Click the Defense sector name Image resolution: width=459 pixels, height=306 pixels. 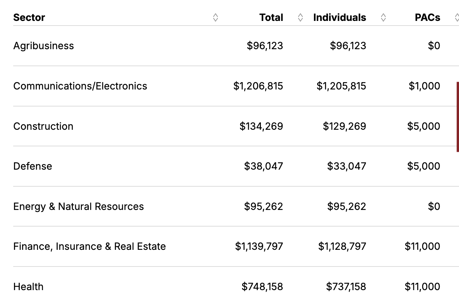[33, 166]
